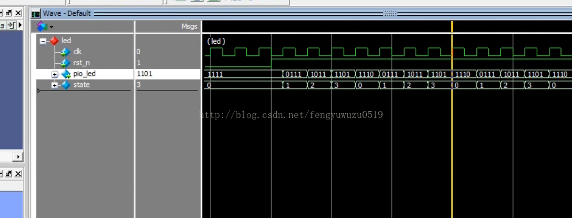
Task: Close the upper left panel with the X icon
Action: pyautogui.click(x=18, y=14)
